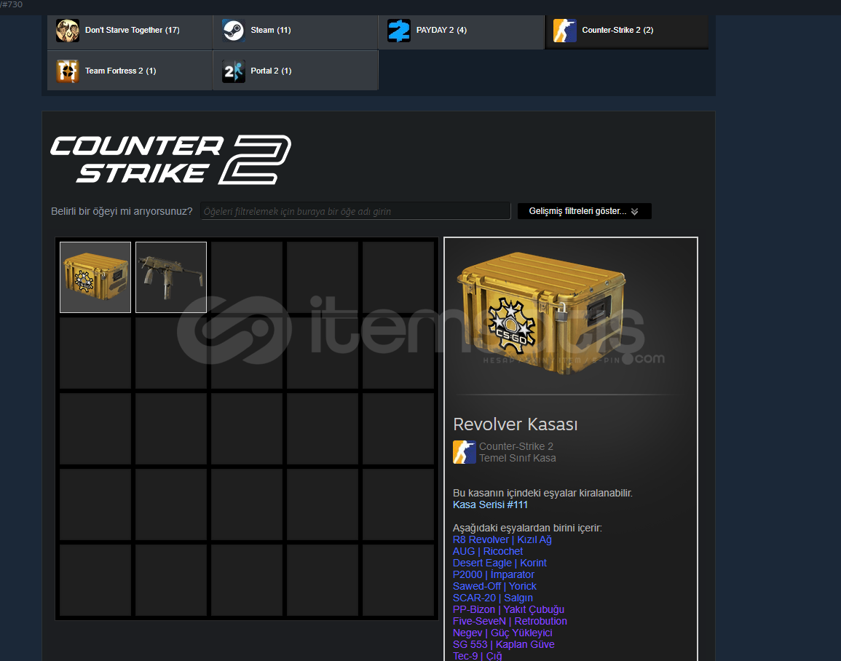Image resolution: width=841 pixels, height=661 pixels.
Task: Click the Kasa Serisi #111 text
Action: pos(490,505)
